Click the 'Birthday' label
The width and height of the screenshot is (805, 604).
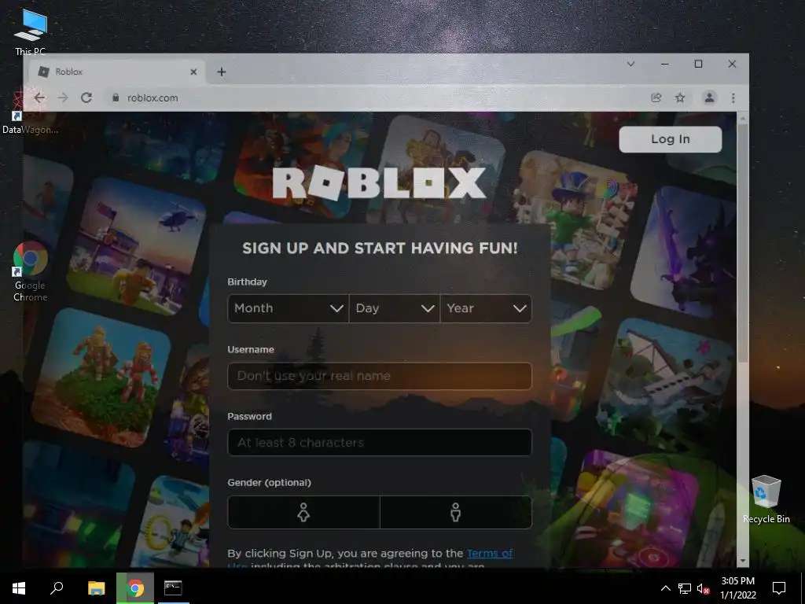click(x=247, y=282)
